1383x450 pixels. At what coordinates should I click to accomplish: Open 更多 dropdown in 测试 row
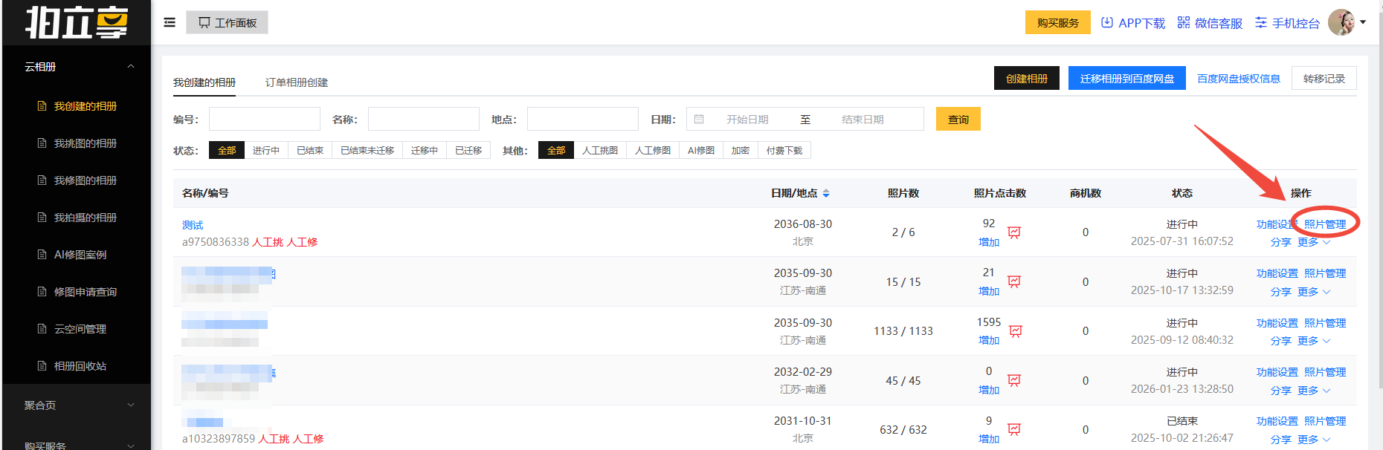click(1313, 242)
